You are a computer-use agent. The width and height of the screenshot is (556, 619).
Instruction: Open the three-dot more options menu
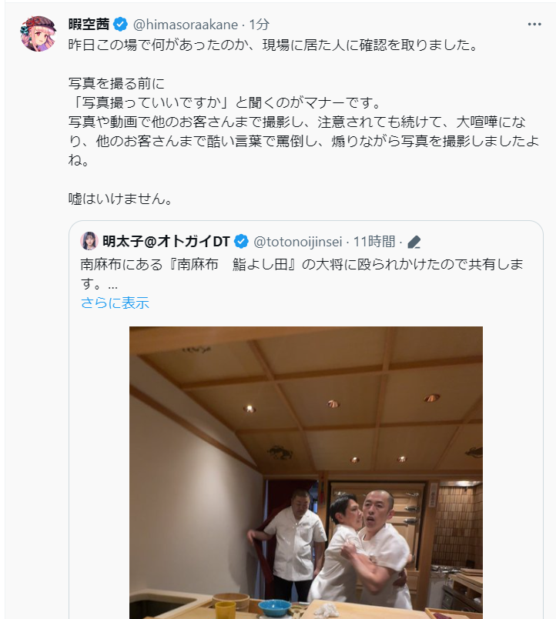tap(534, 25)
